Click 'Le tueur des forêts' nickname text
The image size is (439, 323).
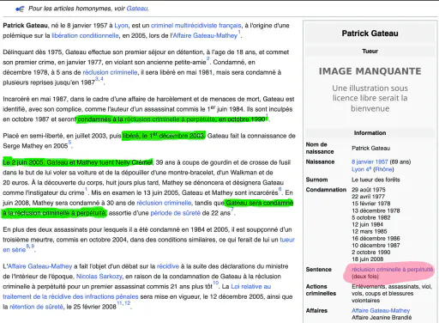click(x=376, y=180)
